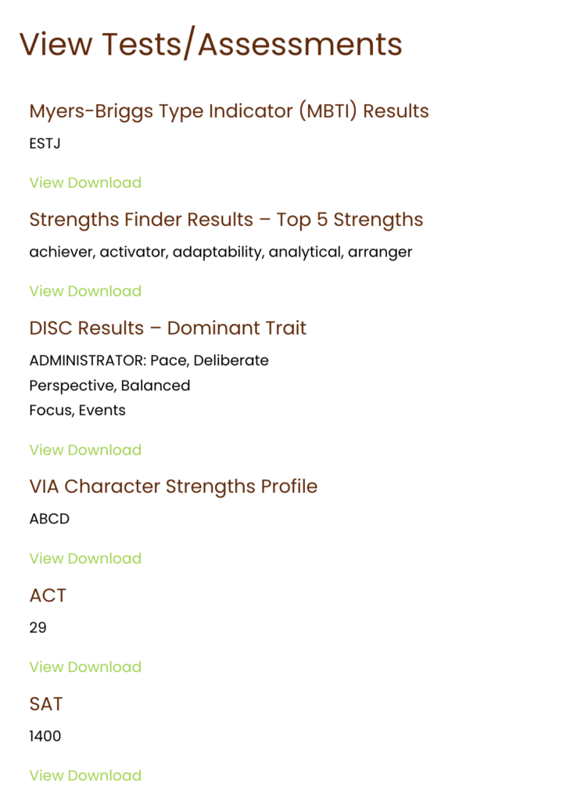Click the ACT heading
The height and width of the screenshot is (801, 574).
click(x=48, y=595)
